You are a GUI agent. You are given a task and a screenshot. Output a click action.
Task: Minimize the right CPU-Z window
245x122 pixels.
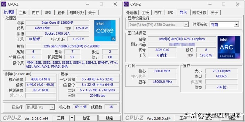click(210, 4)
